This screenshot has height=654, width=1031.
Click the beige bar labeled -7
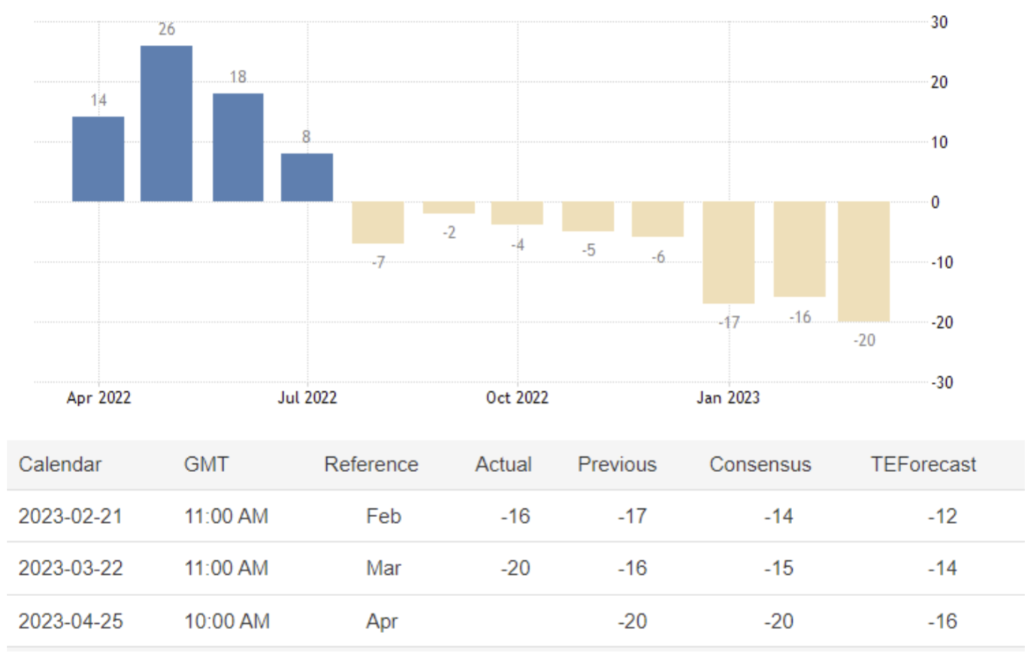(377, 223)
